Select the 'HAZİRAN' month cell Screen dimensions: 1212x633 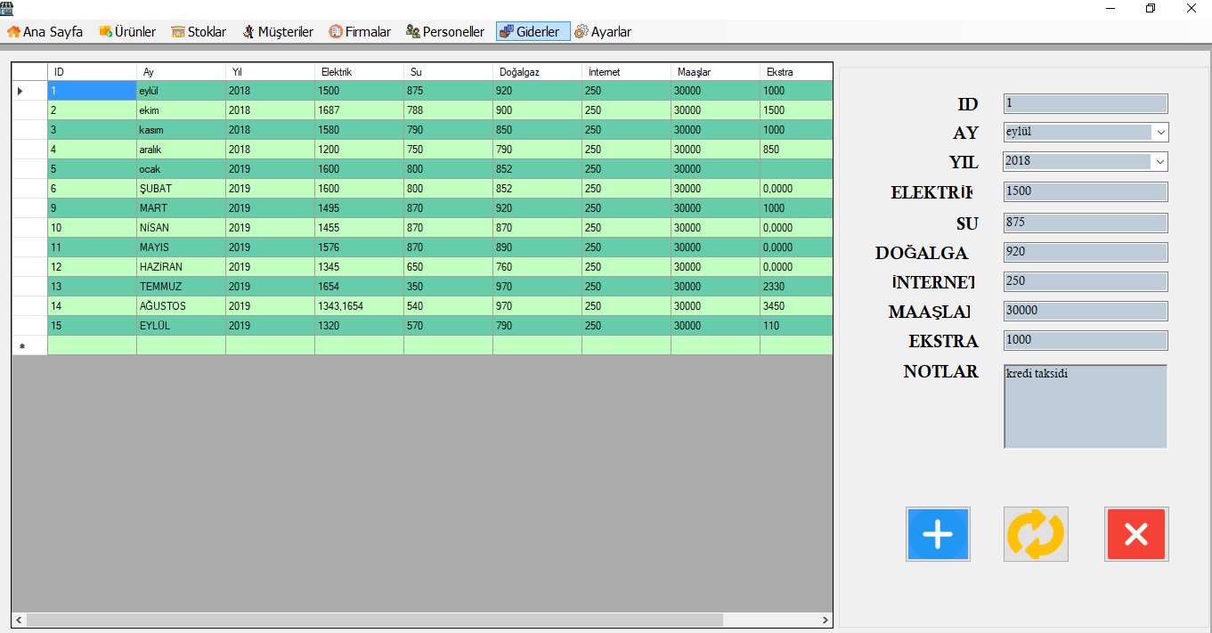click(x=181, y=267)
